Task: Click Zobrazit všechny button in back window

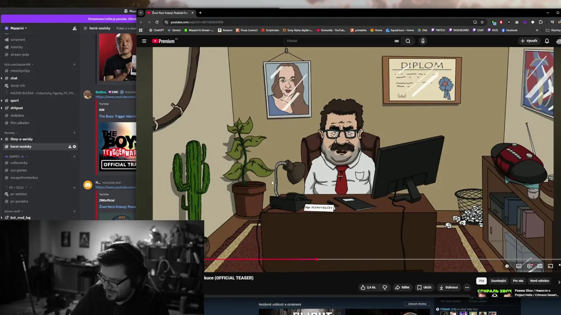Action: [417, 304]
